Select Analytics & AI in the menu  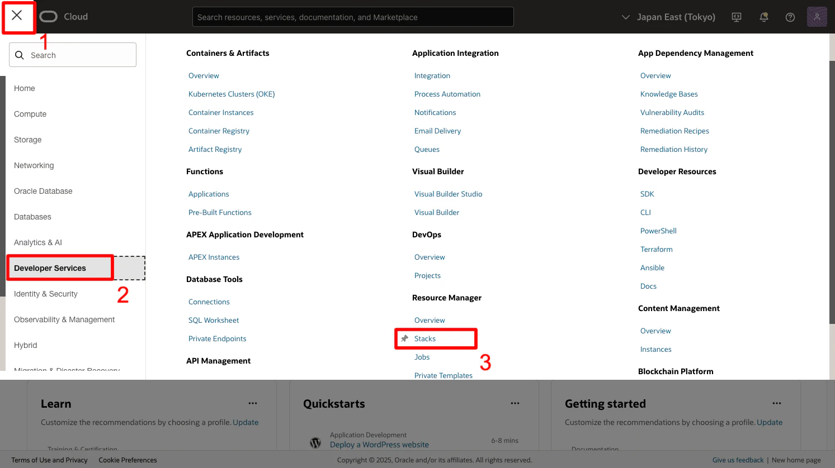(38, 242)
